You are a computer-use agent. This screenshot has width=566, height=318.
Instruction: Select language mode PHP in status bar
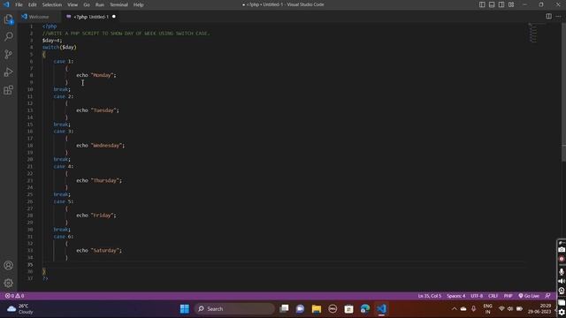point(508,296)
